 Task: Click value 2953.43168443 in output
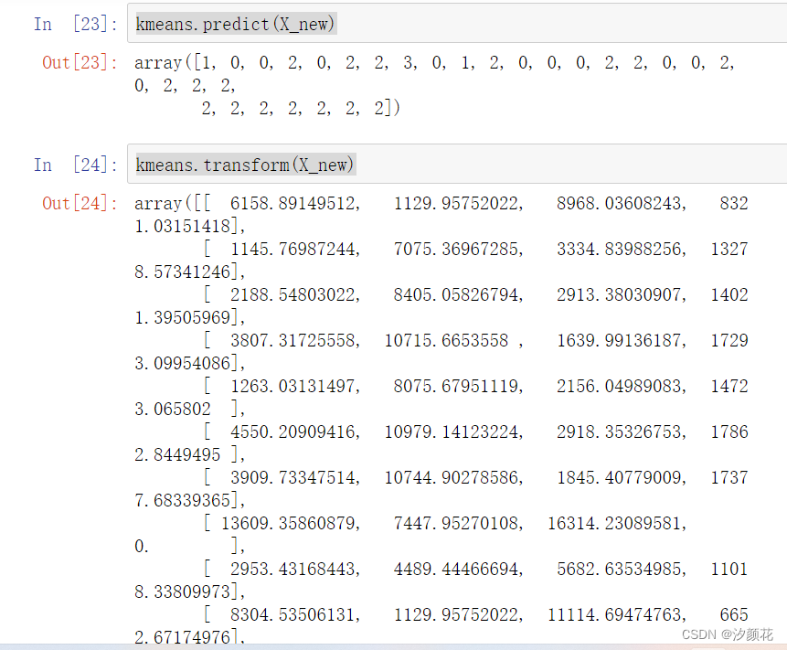(294, 569)
